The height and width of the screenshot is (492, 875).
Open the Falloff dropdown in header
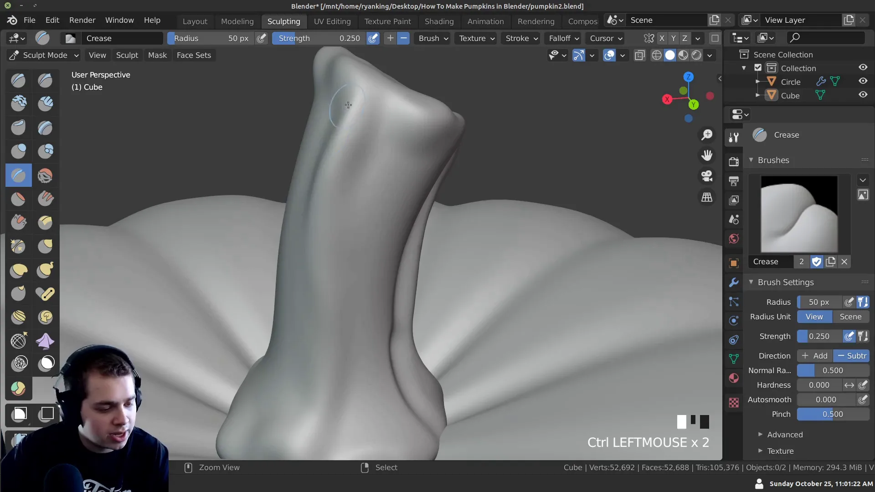(564, 38)
